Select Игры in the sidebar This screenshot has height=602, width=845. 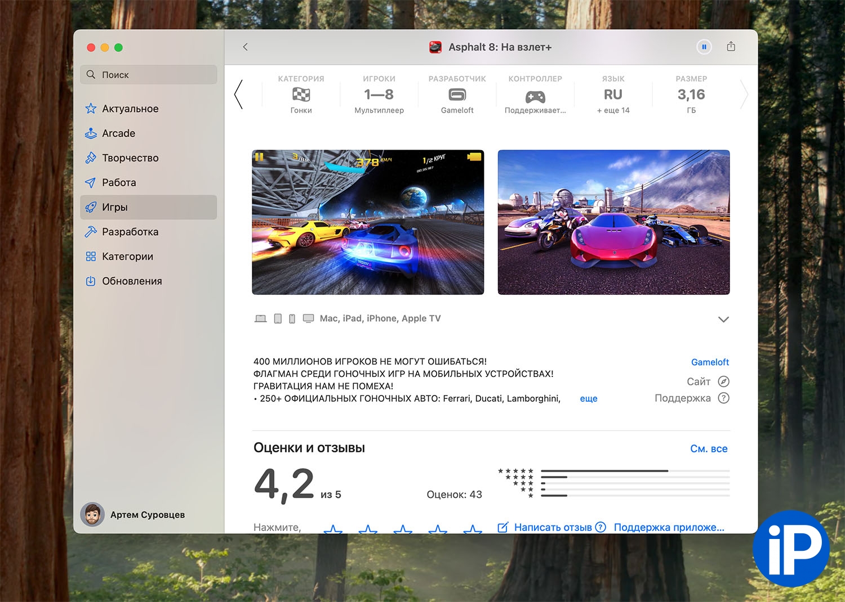149,207
